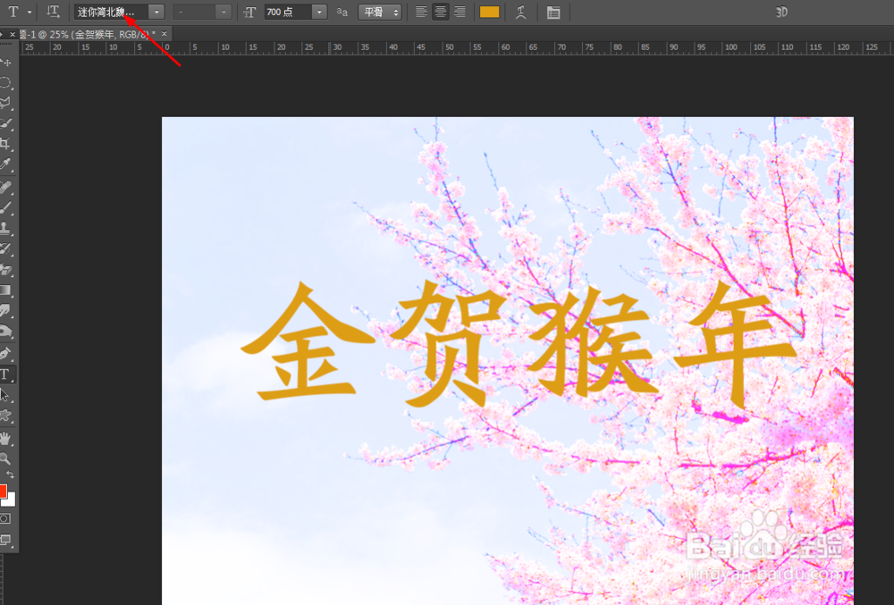Enable right text alignment

(459, 12)
